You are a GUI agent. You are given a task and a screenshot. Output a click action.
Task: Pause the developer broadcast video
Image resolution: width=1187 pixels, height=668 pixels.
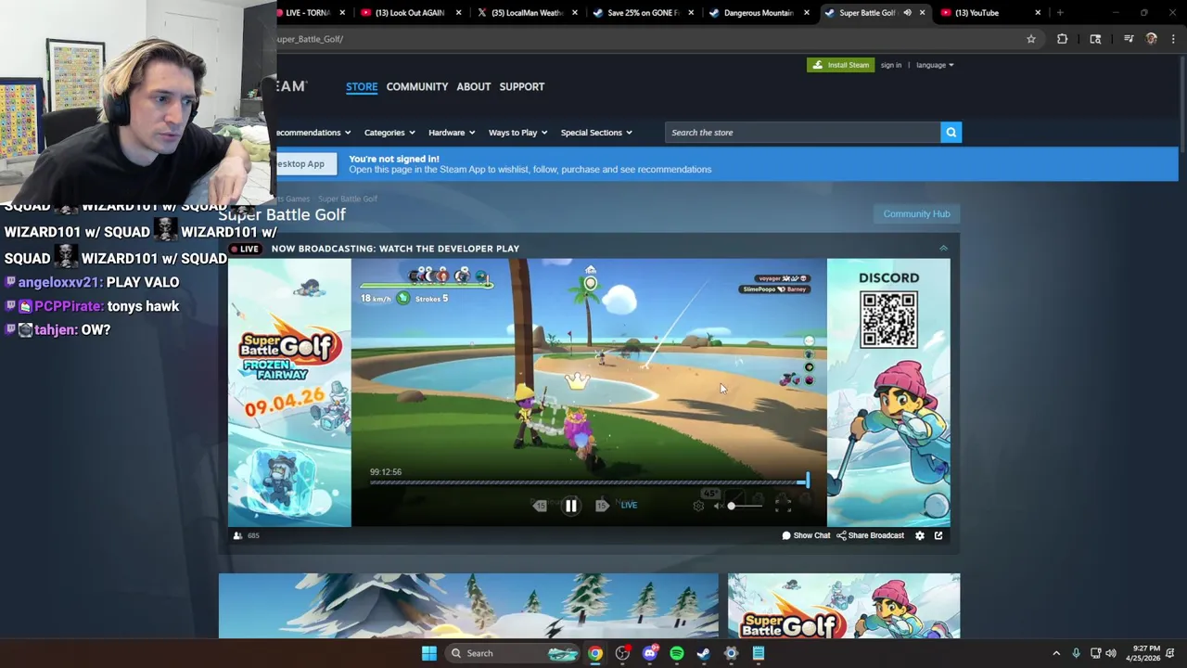pos(571,506)
